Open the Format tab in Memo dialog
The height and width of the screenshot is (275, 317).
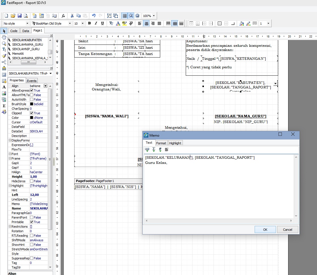(x=161, y=143)
